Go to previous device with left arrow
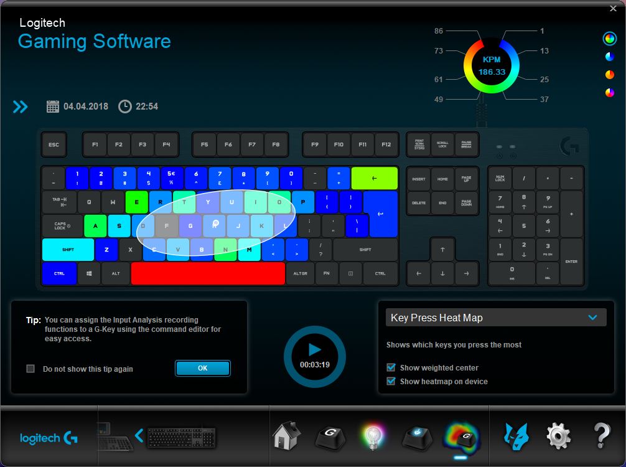The height and width of the screenshot is (467, 626). point(139,436)
